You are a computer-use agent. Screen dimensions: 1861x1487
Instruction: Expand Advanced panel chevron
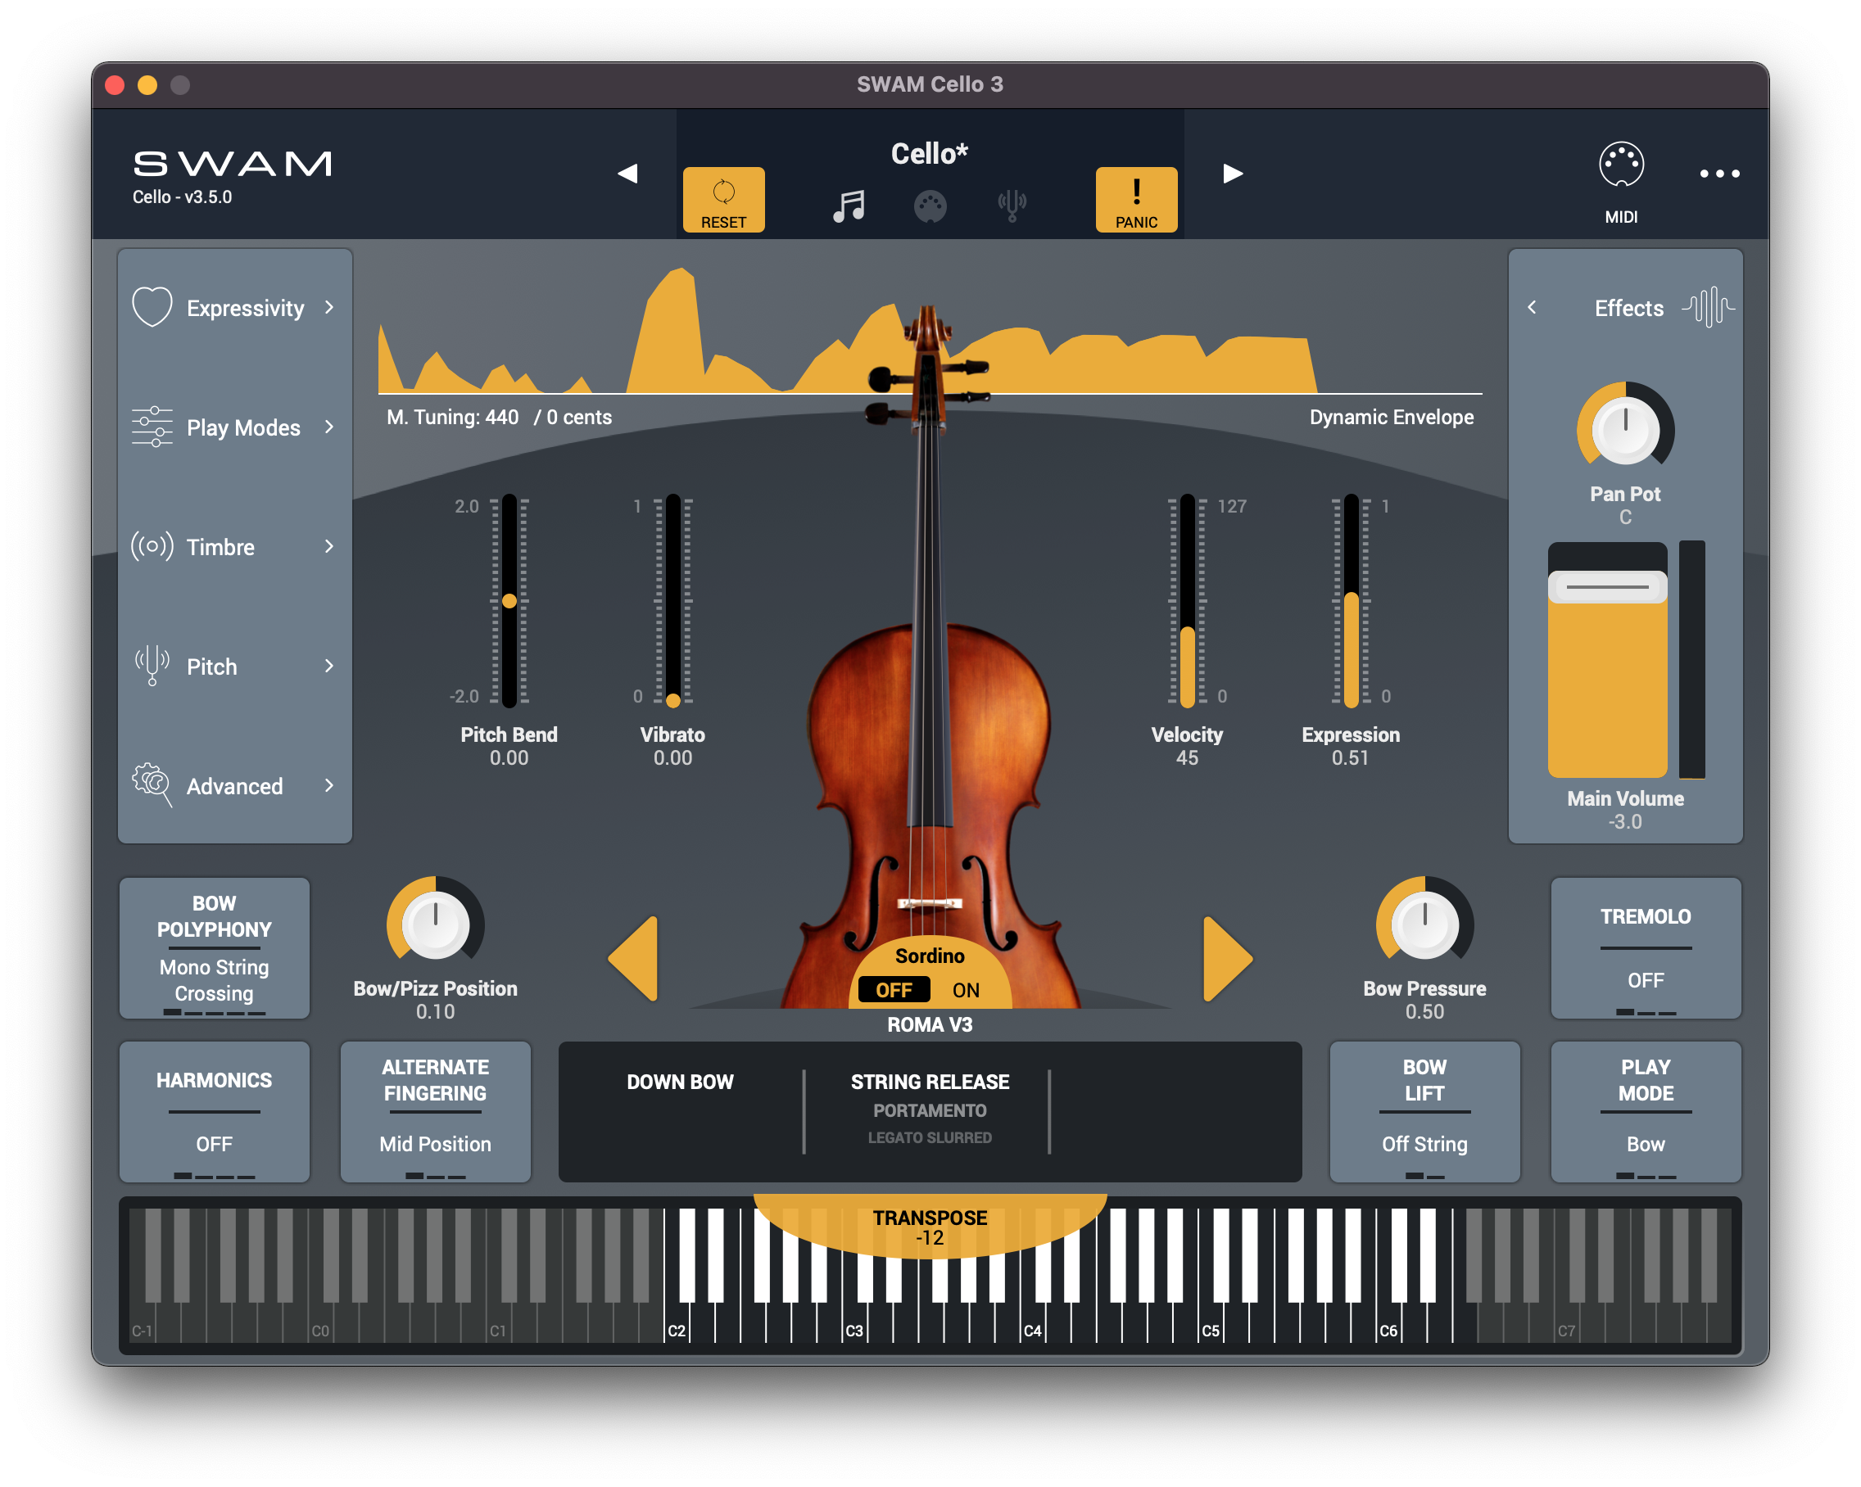pos(328,784)
